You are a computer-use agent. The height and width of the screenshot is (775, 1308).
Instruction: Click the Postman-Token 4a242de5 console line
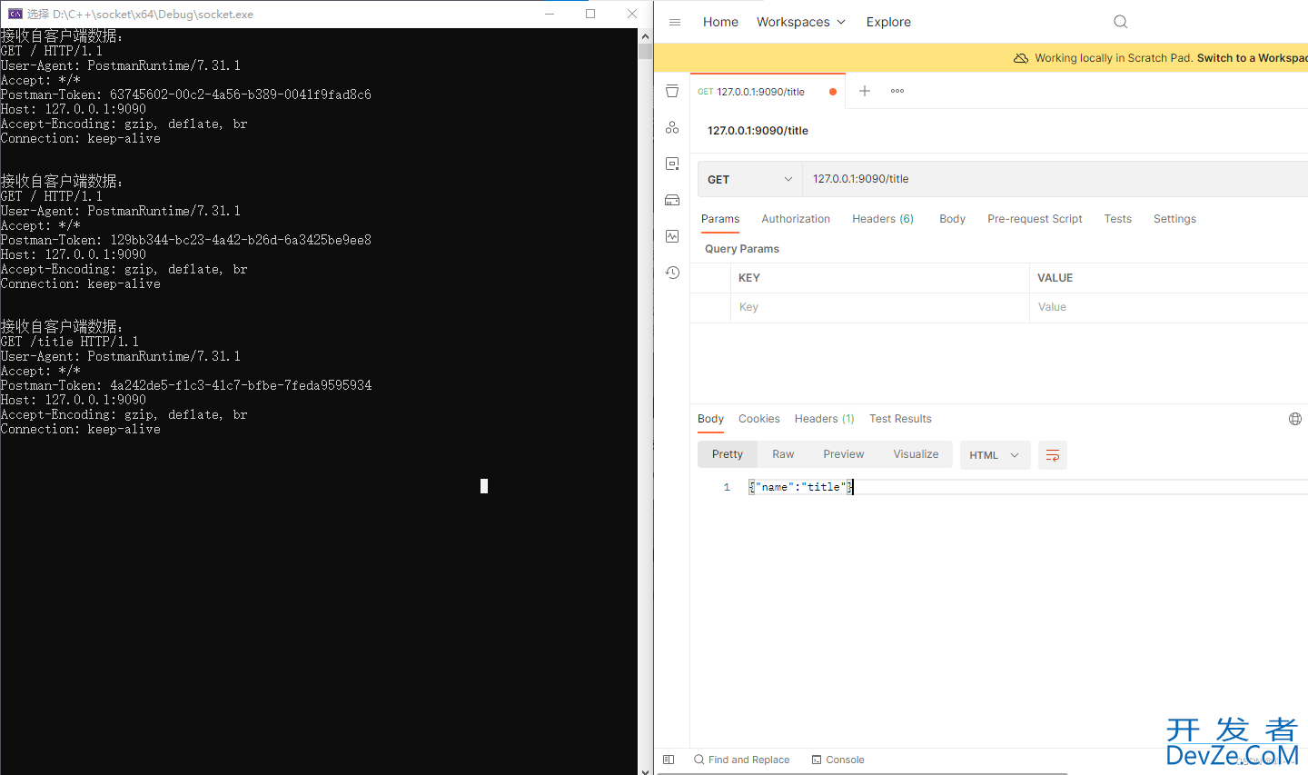click(x=185, y=385)
